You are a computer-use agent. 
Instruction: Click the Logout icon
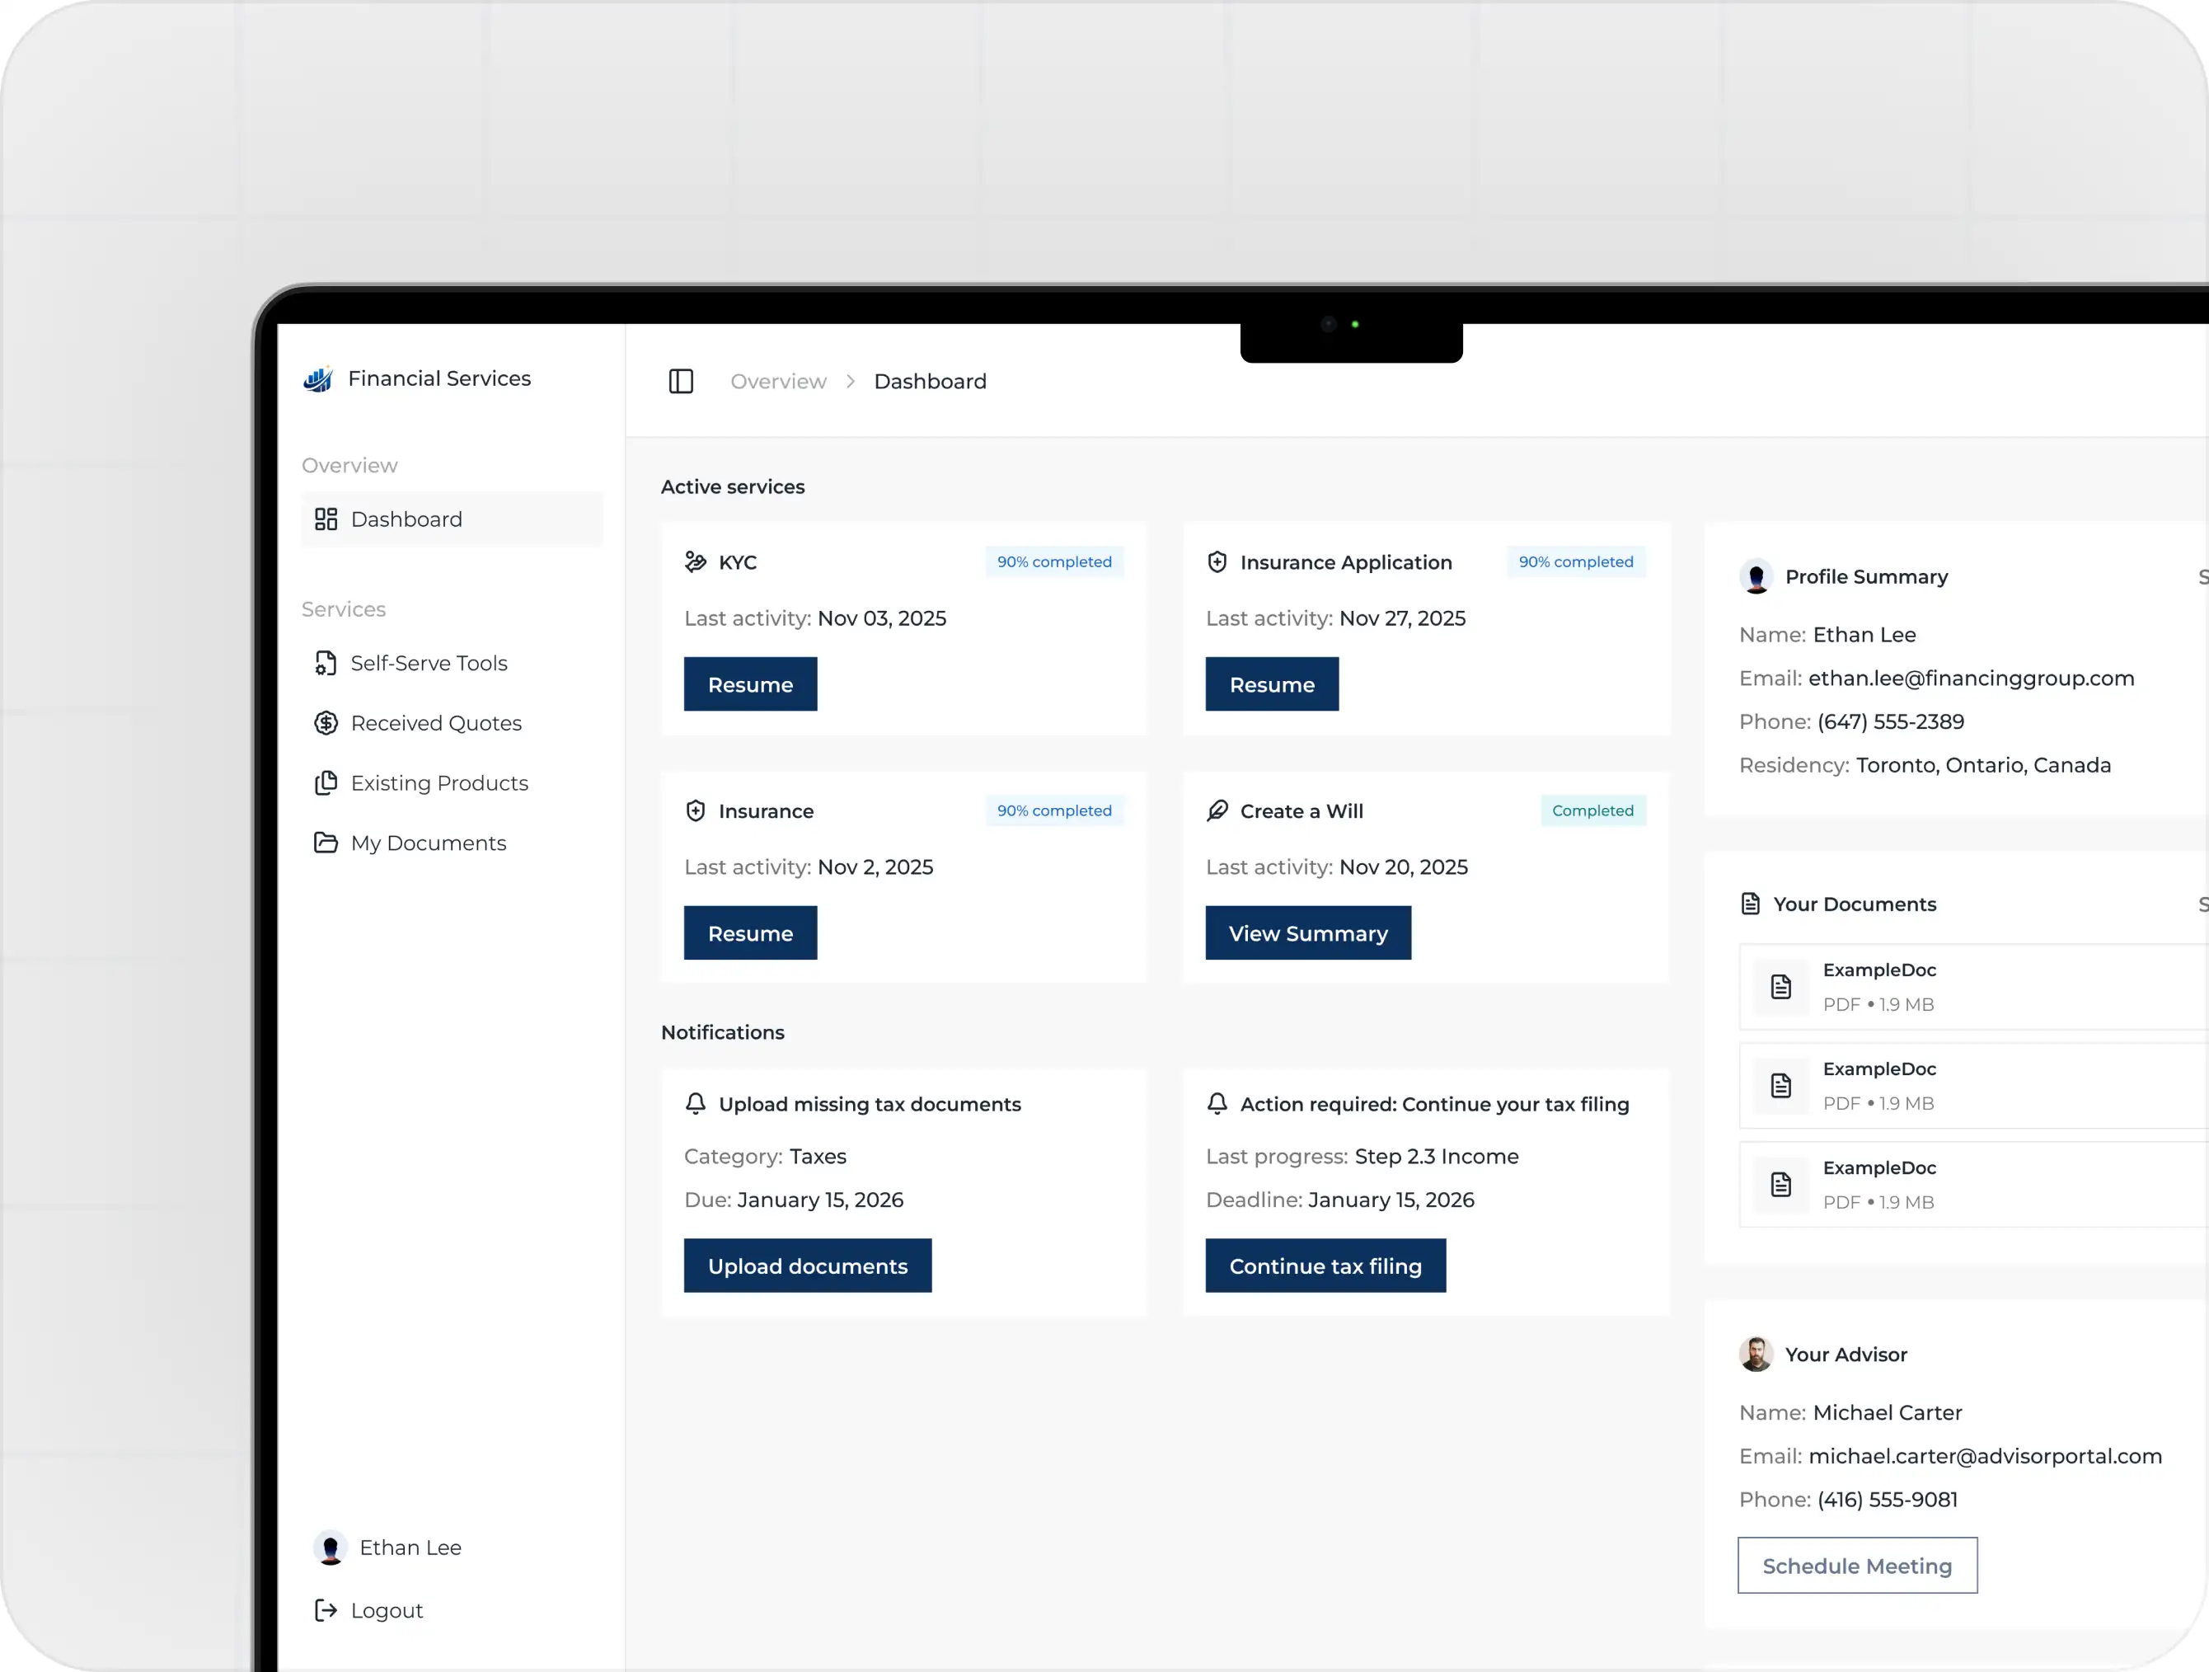click(326, 1610)
